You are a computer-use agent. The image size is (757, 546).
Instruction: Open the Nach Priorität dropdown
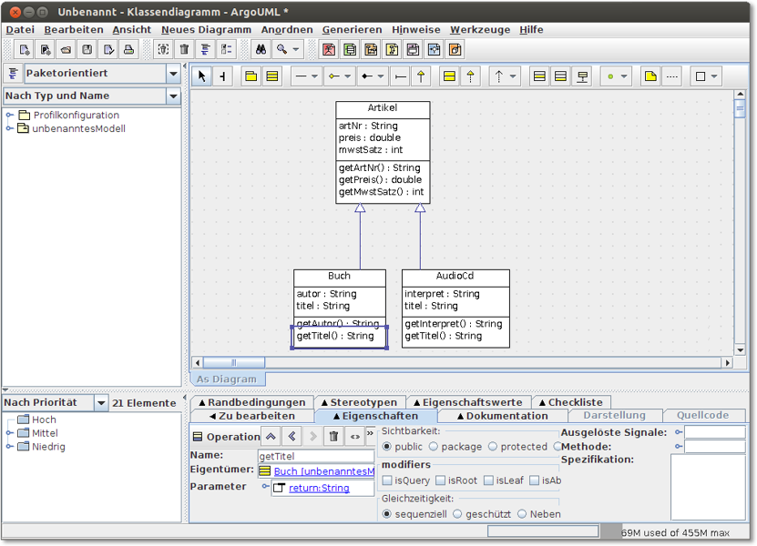click(100, 402)
